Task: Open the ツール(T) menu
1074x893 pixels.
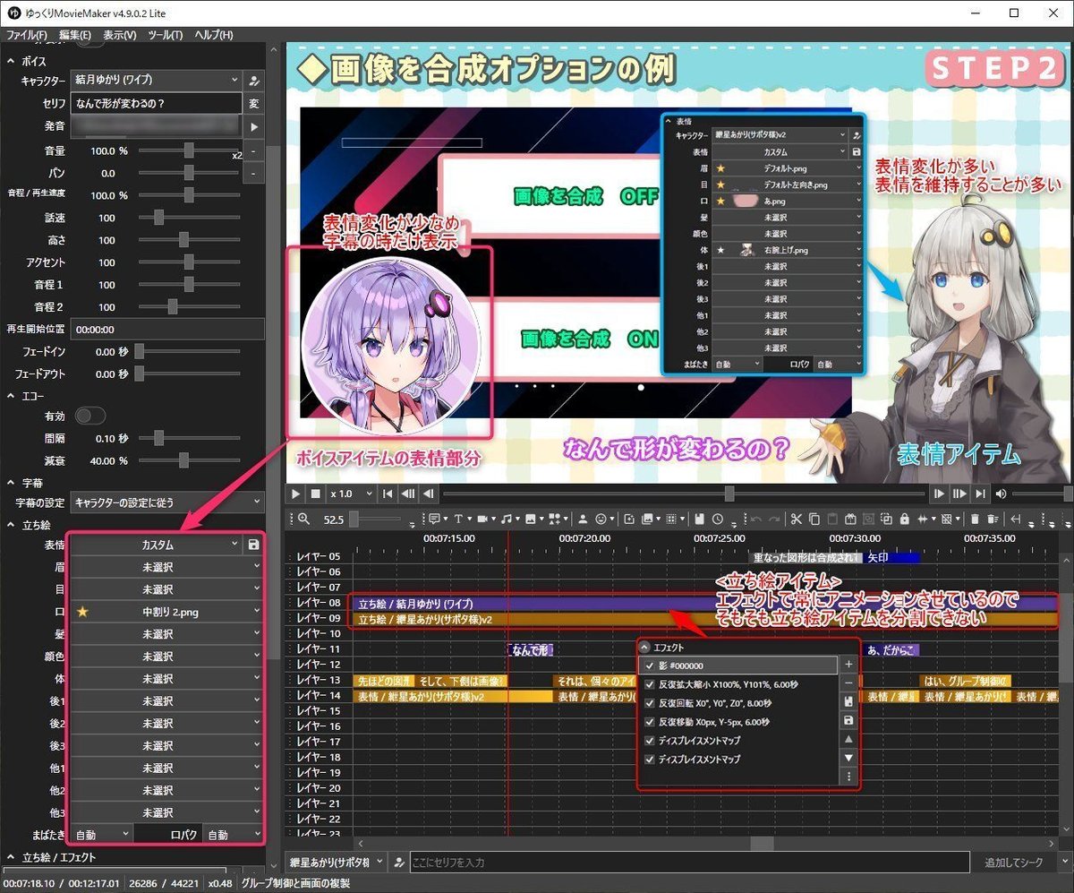Action: click(x=165, y=35)
